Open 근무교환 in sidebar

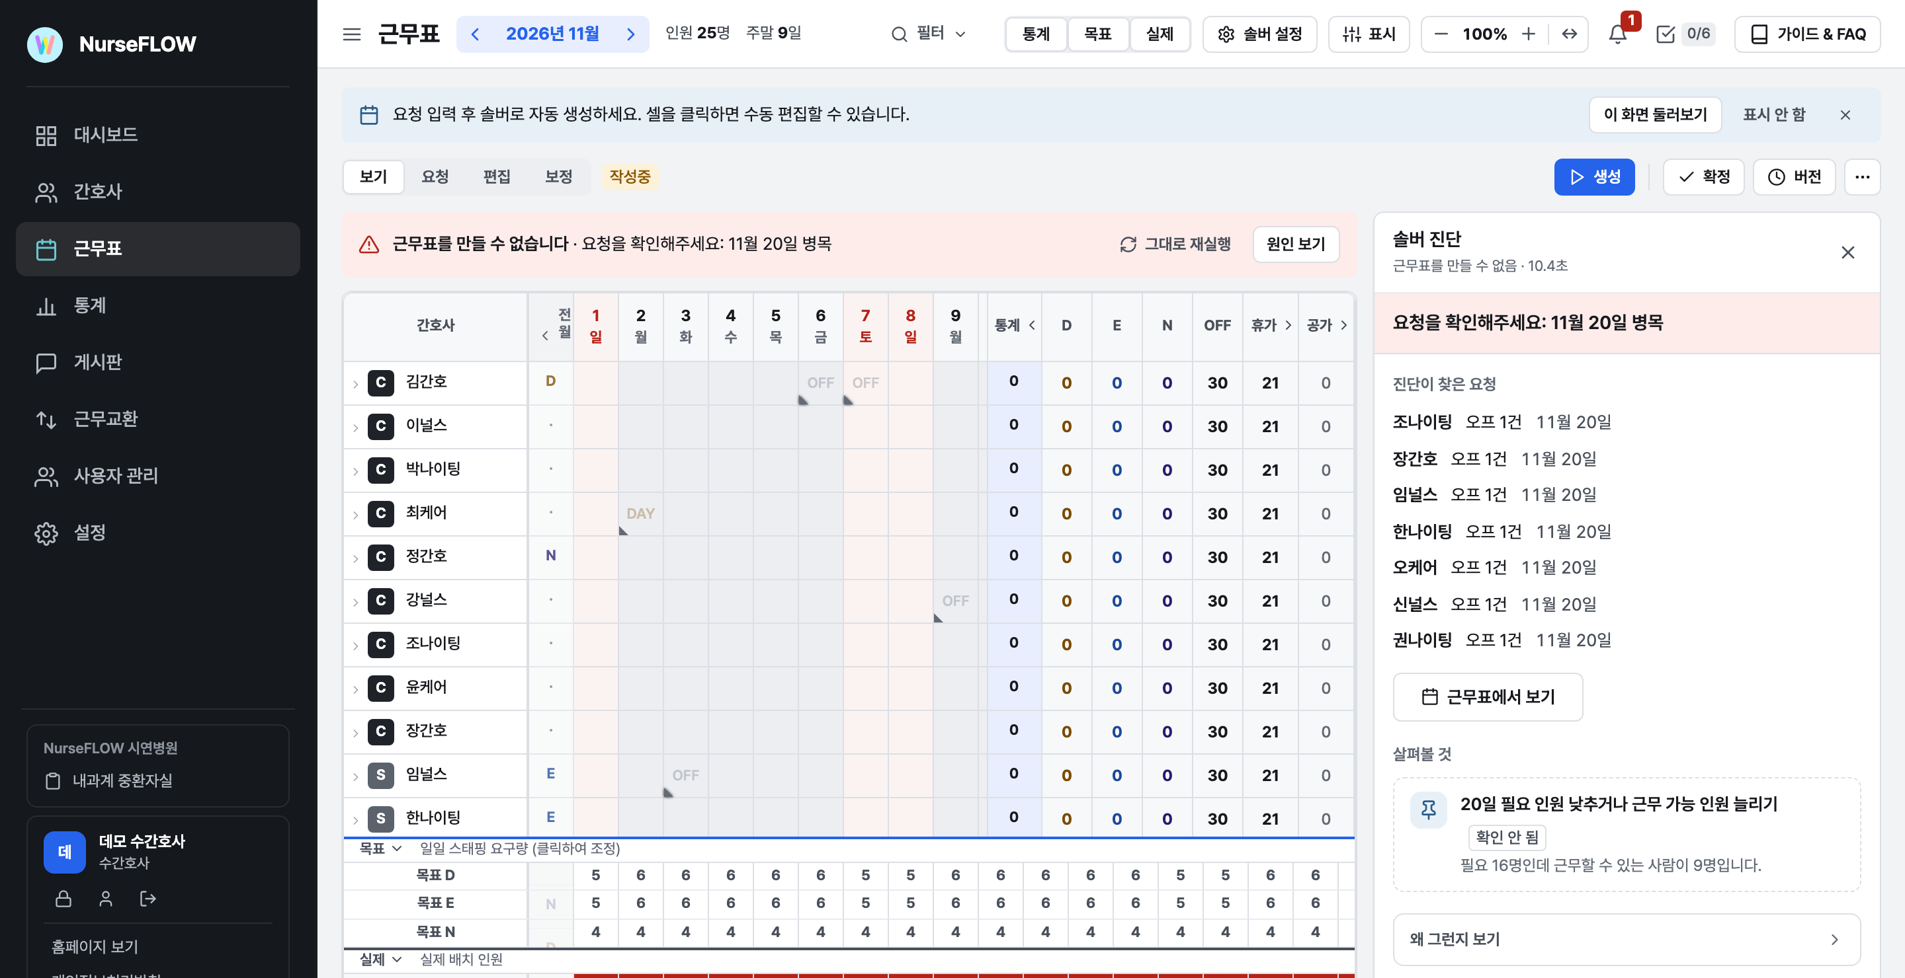pos(157,419)
